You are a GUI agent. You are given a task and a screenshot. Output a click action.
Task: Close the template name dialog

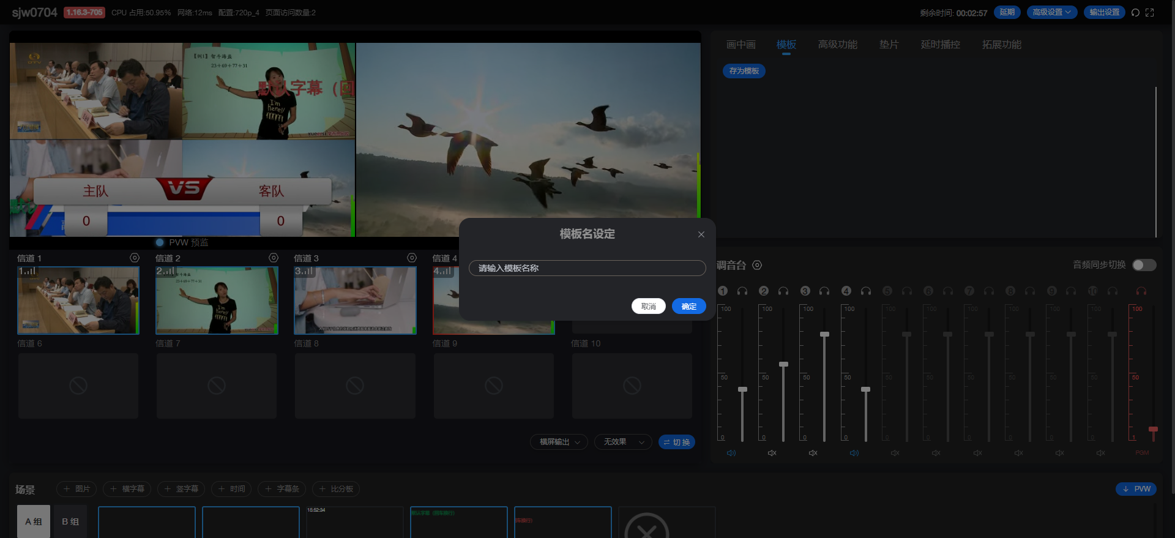click(x=701, y=234)
